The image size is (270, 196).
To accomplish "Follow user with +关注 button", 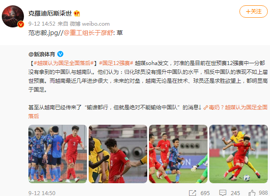I will point(254,12).
